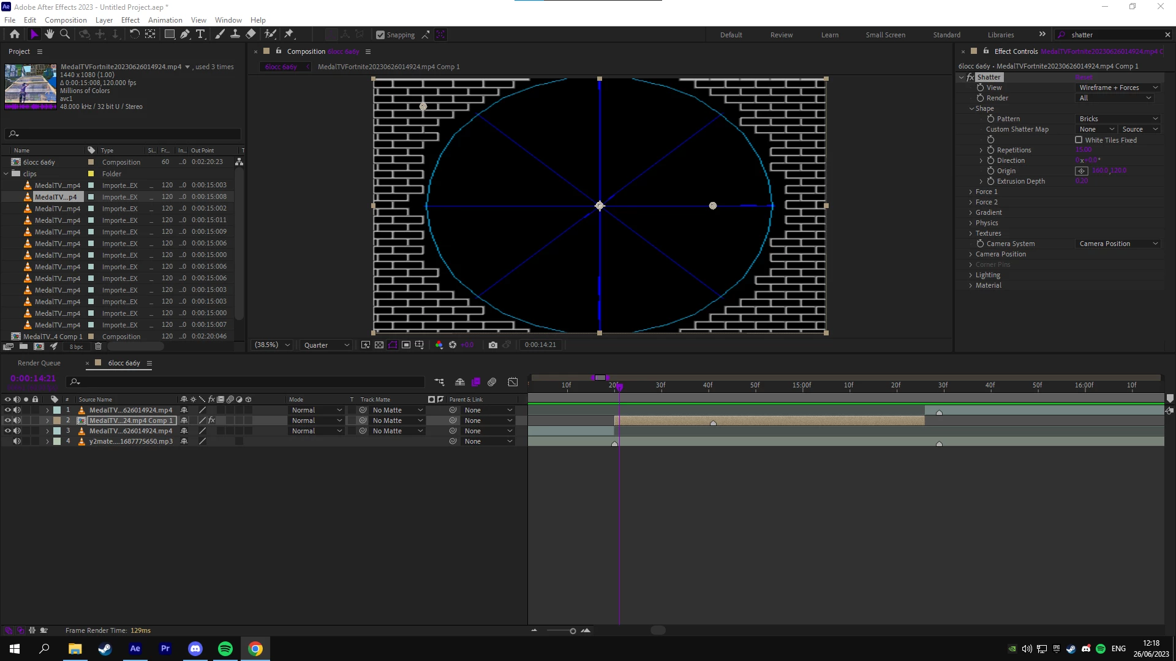Image resolution: width=1176 pixels, height=661 pixels.
Task: Toggle the Snapping checkbox
Action: [380, 35]
